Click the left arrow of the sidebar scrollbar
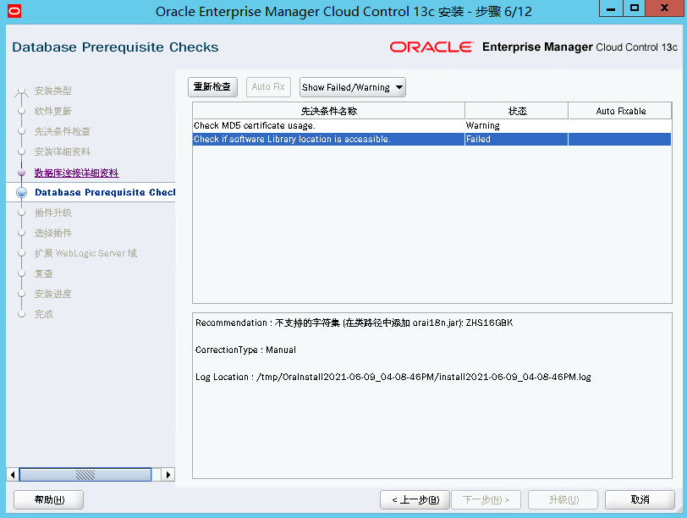 13,475
